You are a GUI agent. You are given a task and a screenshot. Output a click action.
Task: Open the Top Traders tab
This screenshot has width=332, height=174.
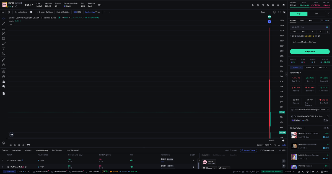(57, 151)
